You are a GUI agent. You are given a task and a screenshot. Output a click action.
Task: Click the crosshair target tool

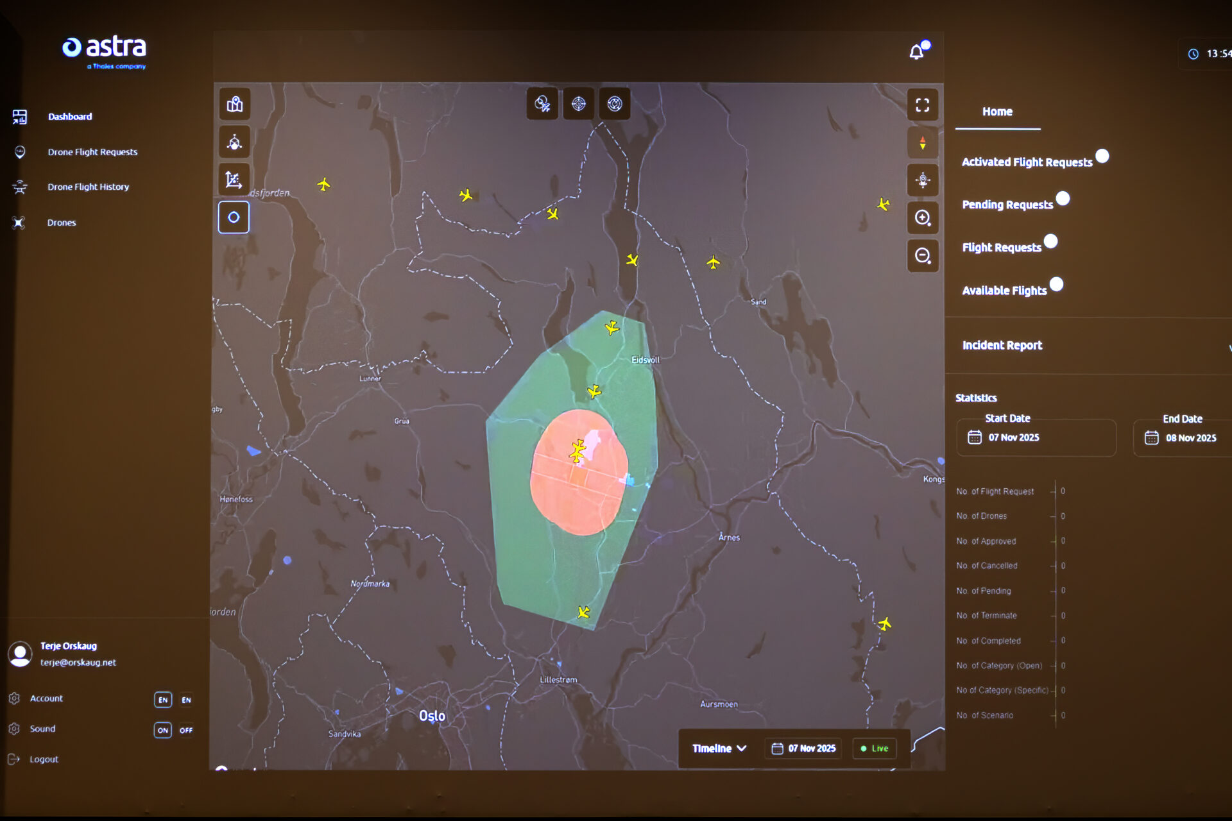[x=578, y=104]
